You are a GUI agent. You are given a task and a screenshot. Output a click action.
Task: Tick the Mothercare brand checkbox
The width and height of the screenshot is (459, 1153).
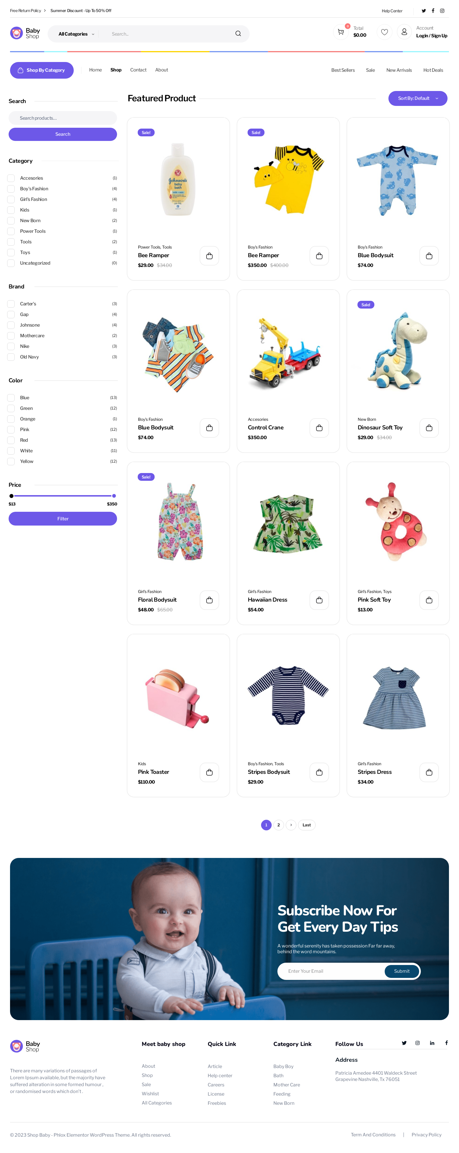11,336
